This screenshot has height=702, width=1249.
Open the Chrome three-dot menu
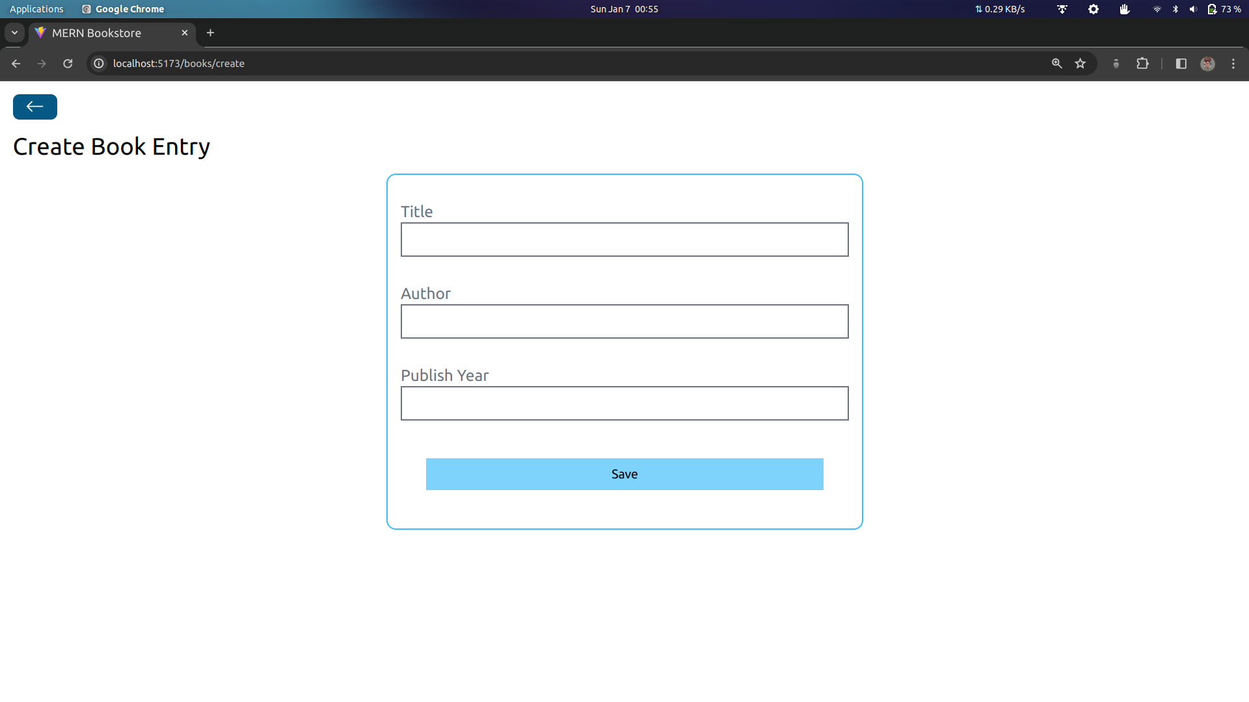[1233, 63]
